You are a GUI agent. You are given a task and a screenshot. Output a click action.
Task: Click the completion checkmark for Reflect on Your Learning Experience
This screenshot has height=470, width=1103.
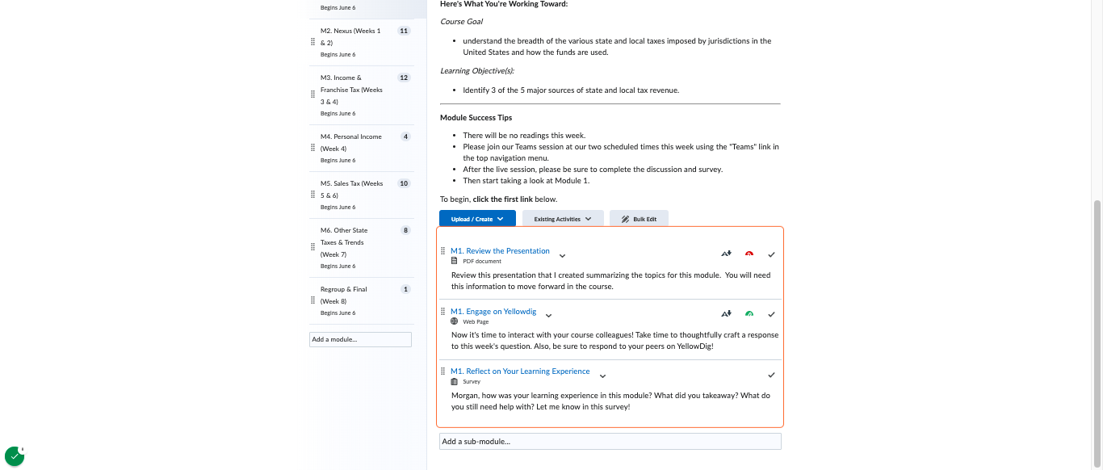[x=771, y=375]
